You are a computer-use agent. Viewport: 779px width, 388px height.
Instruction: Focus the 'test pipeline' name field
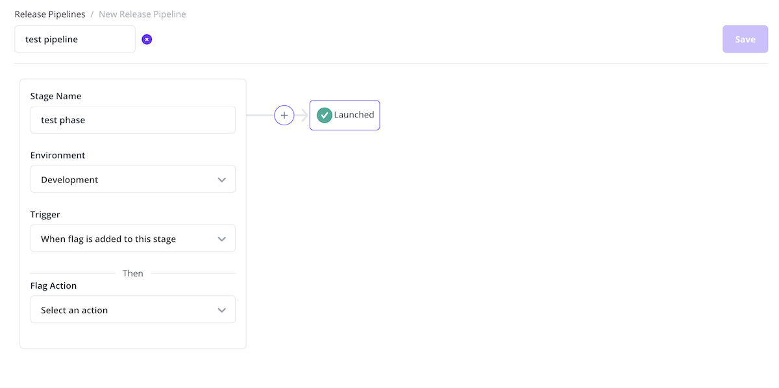(75, 40)
